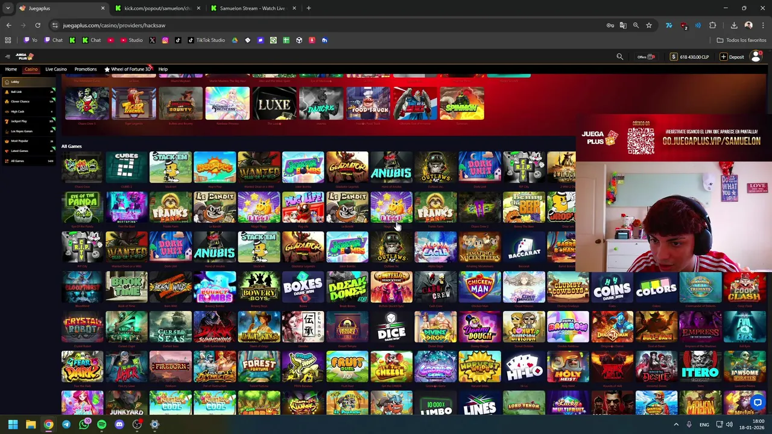
Task: Open the Dice game thumbnail
Action: [391, 327]
